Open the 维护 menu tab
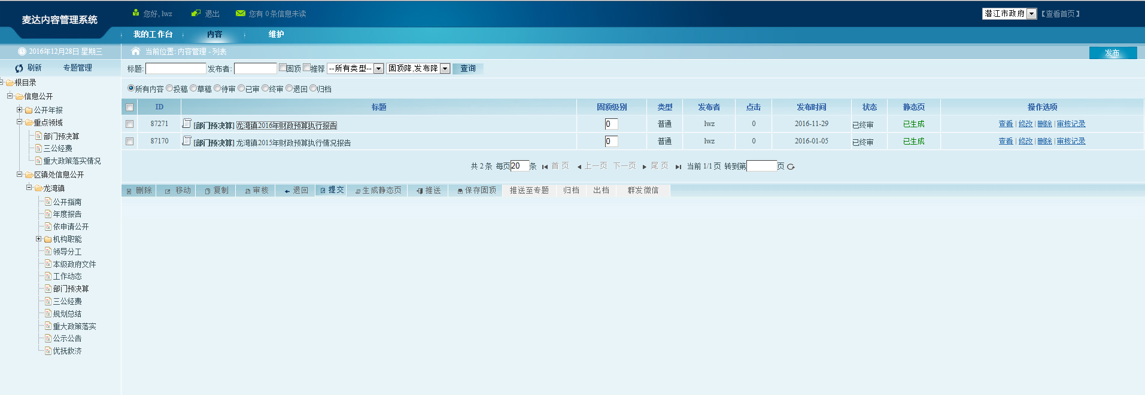The height and width of the screenshot is (395, 1145). (x=276, y=35)
